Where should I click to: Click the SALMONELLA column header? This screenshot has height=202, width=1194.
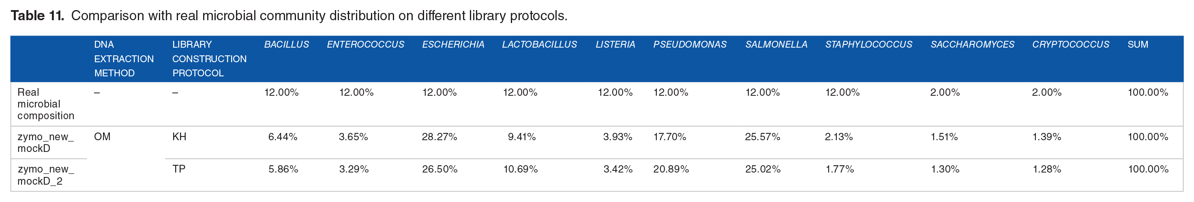pos(776,44)
